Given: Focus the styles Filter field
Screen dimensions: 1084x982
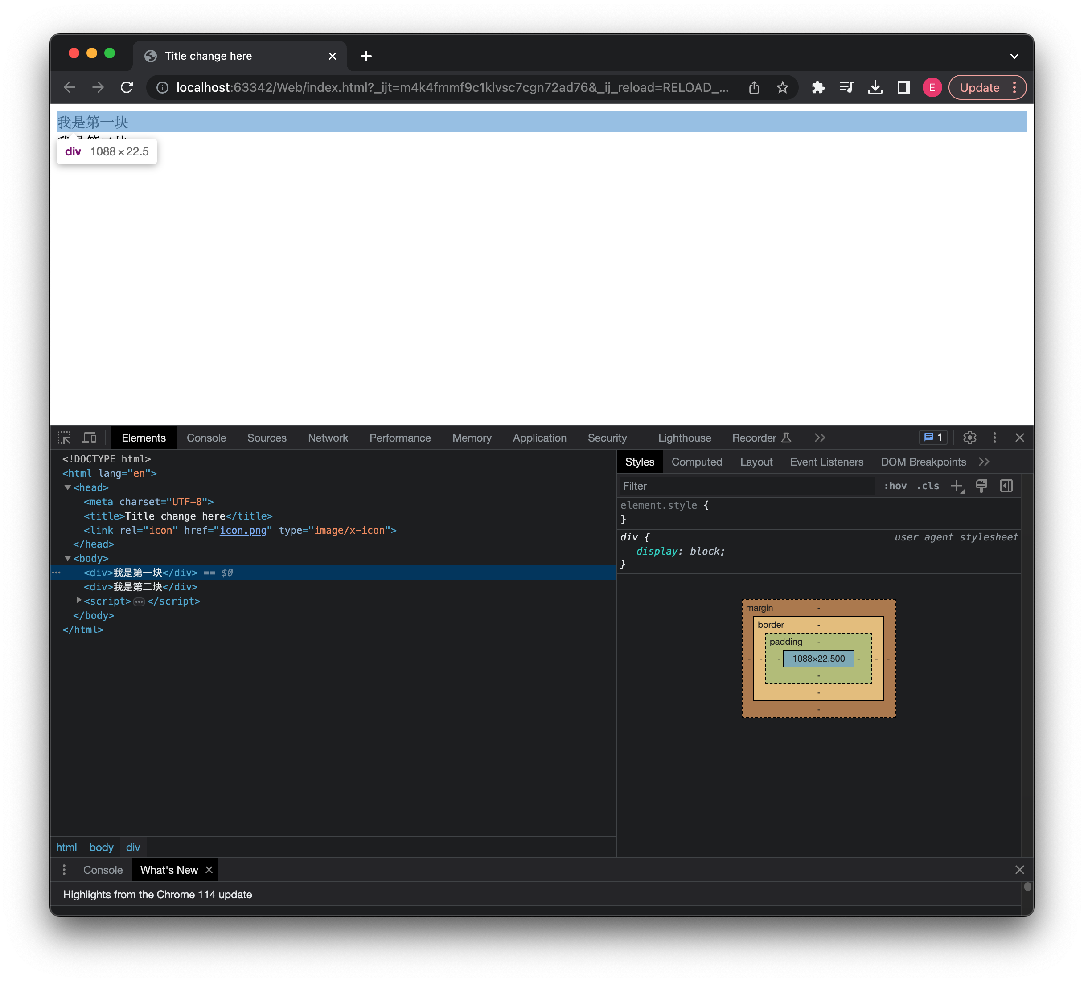Looking at the screenshot, I should tap(746, 486).
